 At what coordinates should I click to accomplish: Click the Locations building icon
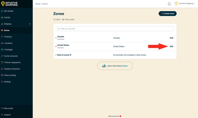coord(2,43)
